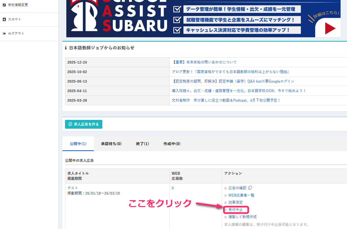Screen dimensions: 347x229
Task: Open the WEB応募者一覧 link
Action: (241, 195)
